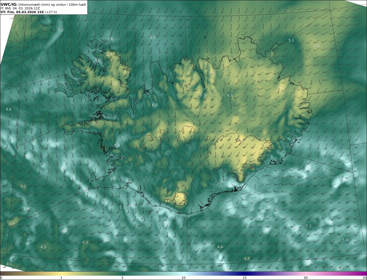Click the 2.2 value in the Westfjords
This screenshot has width=367, height=280.
[x=115, y=83]
